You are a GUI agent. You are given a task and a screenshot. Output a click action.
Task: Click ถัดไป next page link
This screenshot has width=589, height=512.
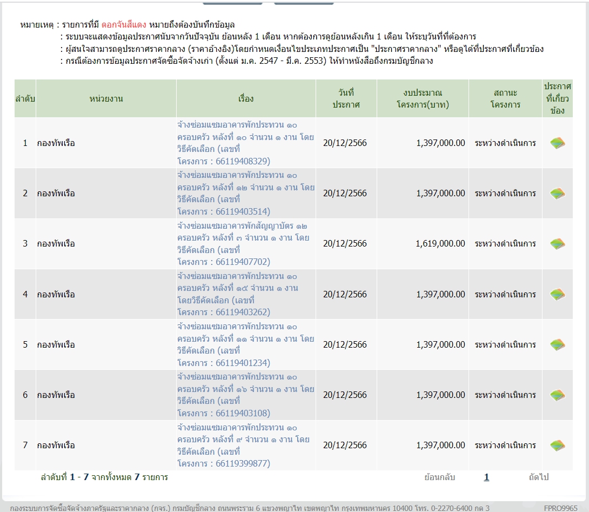(539, 477)
